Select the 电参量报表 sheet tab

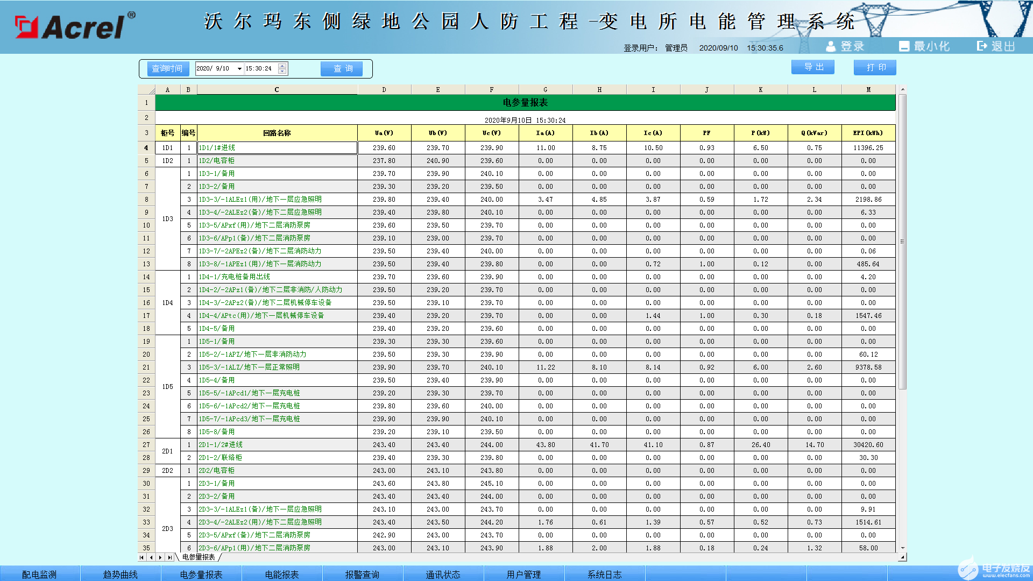click(199, 557)
